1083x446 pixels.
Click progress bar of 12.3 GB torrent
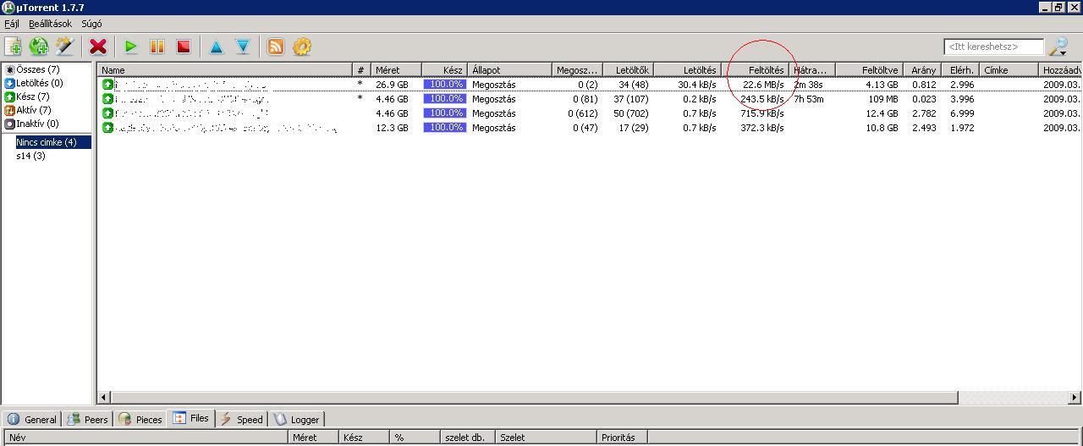[445, 128]
